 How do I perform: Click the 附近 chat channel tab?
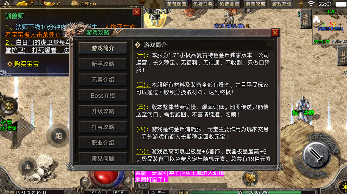(142, 186)
